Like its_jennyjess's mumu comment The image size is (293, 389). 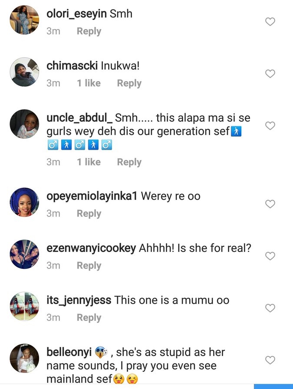coord(270,308)
